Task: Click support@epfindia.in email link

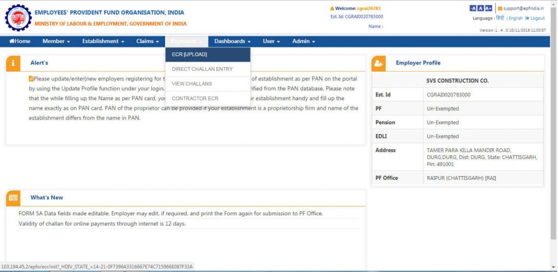Action: coord(524,9)
